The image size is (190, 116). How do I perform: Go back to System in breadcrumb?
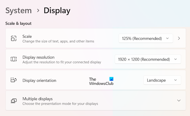tap(18, 11)
